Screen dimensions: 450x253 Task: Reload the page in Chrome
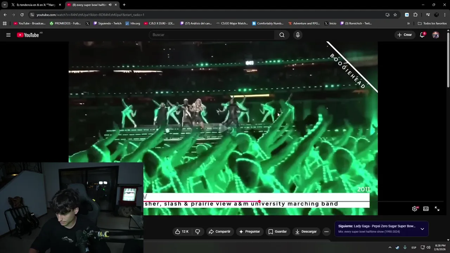22,15
